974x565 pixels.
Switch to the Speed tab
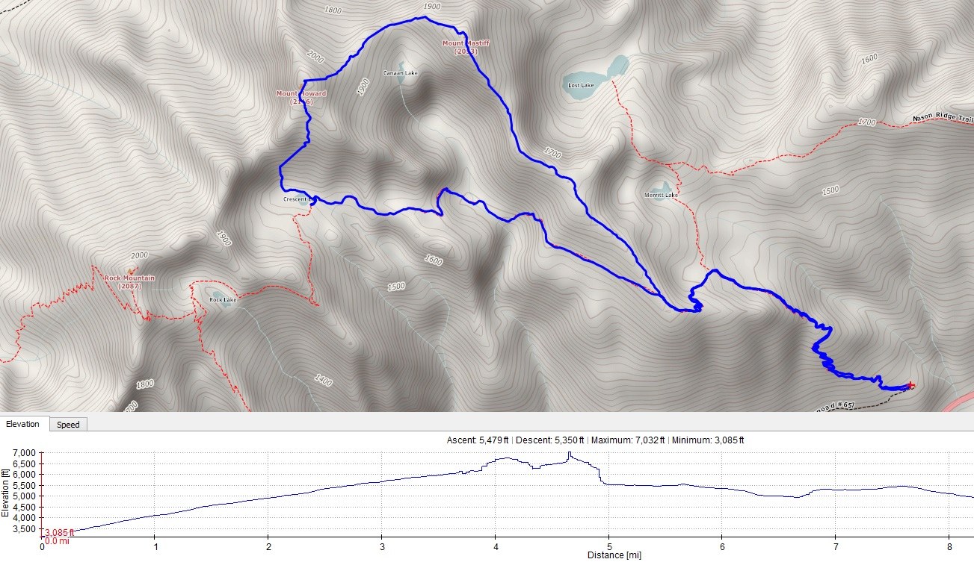(68, 425)
